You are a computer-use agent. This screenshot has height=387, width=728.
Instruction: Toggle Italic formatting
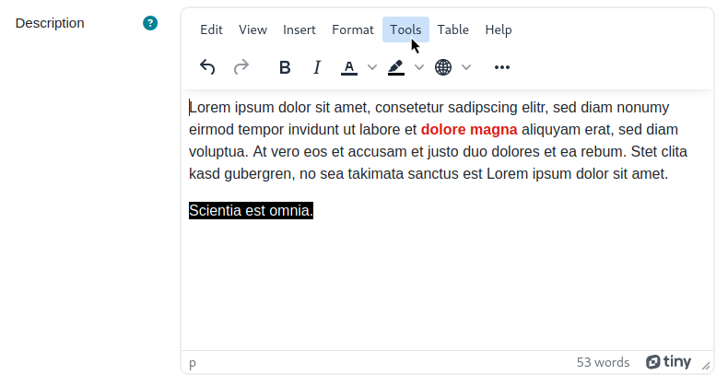pos(317,67)
